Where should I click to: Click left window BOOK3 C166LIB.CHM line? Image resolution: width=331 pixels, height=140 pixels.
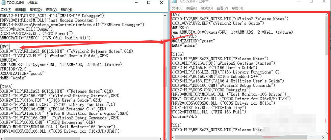click(x=58, y=104)
